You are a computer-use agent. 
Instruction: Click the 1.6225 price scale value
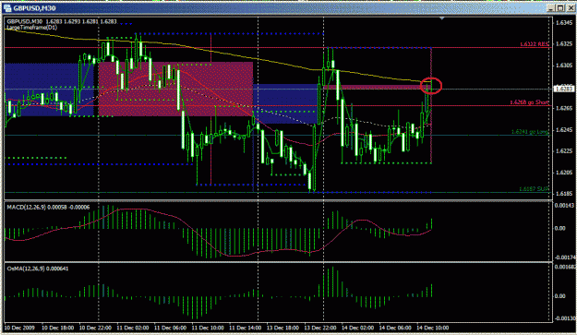pyautogui.click(x=564, y=150)
